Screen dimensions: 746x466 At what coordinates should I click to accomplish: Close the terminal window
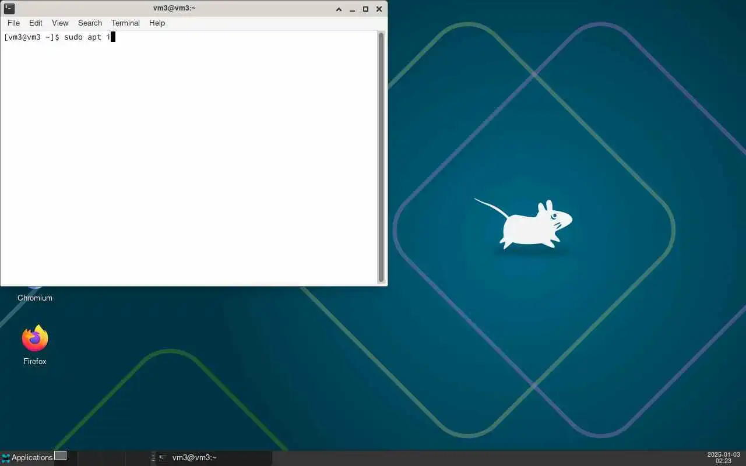[x=379, y=9]
